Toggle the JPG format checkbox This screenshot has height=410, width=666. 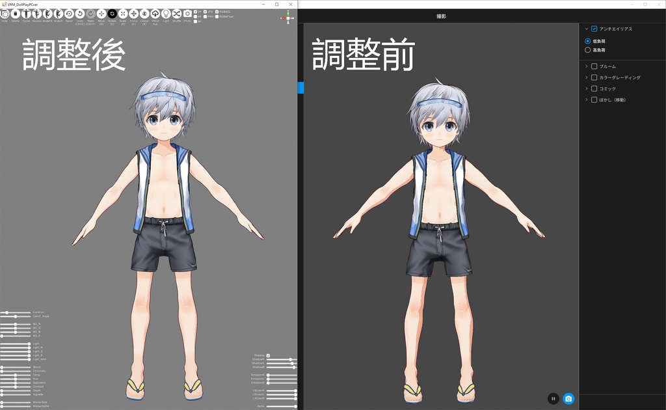[x=206, y=12]
